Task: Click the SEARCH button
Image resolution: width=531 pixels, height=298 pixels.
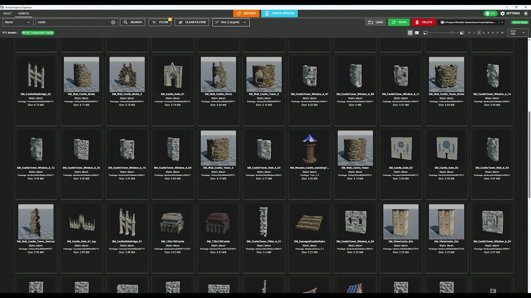Action: pyautogui.click(x=133, y=22)
